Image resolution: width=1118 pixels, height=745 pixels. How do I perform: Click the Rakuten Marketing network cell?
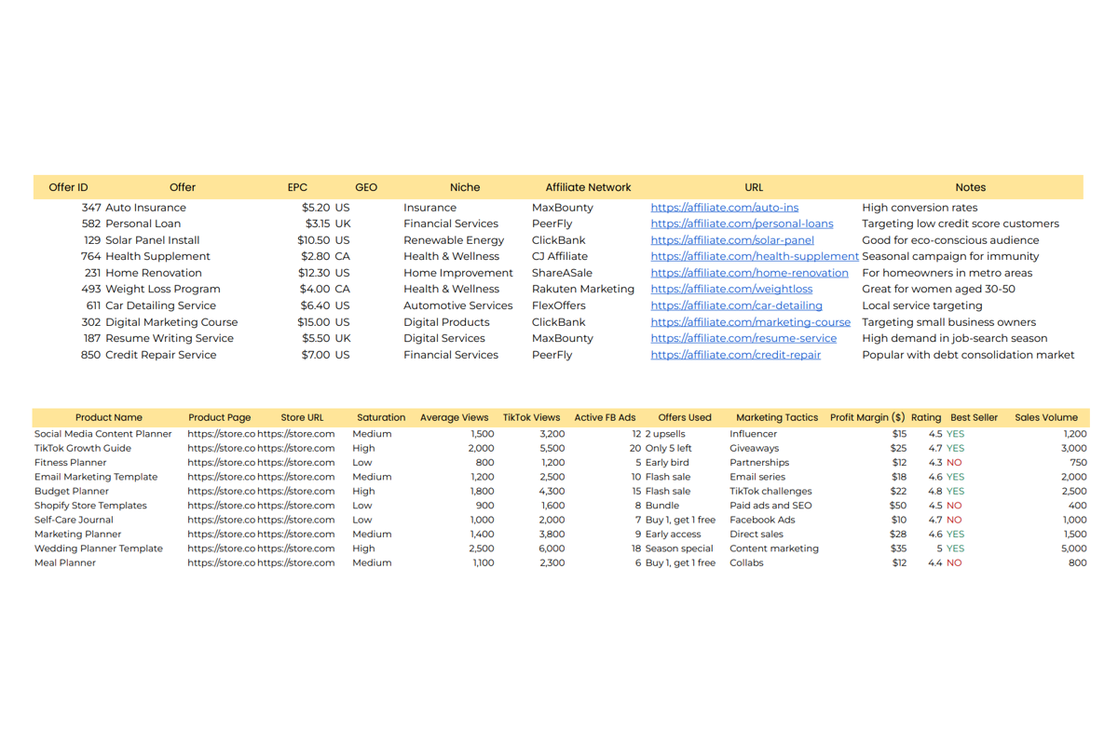(583, 289)
